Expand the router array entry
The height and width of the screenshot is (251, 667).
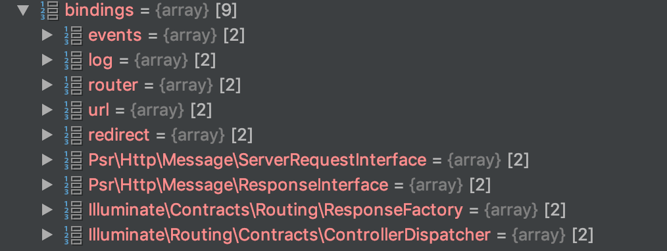click(x=47, y=85)
